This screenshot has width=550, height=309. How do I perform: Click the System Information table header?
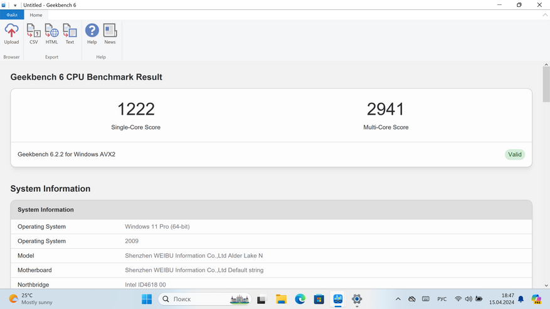[x=271, y=210]
